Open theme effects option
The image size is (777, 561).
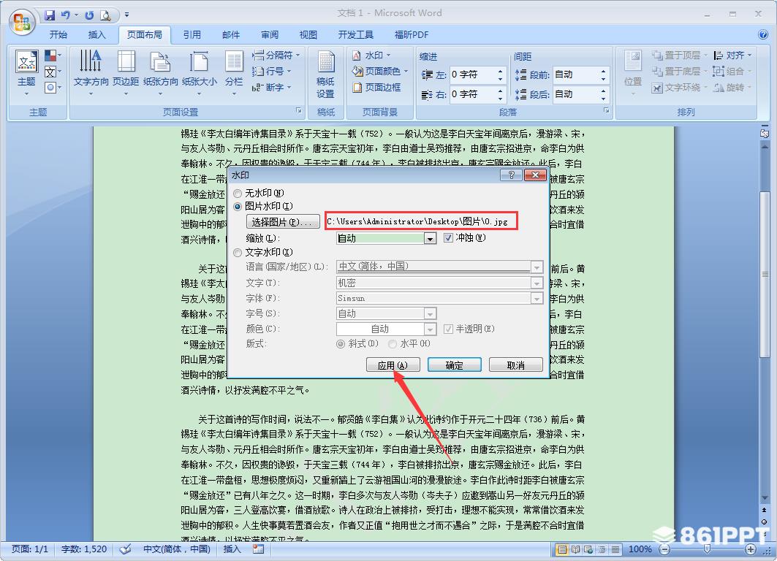coord(53,88)
